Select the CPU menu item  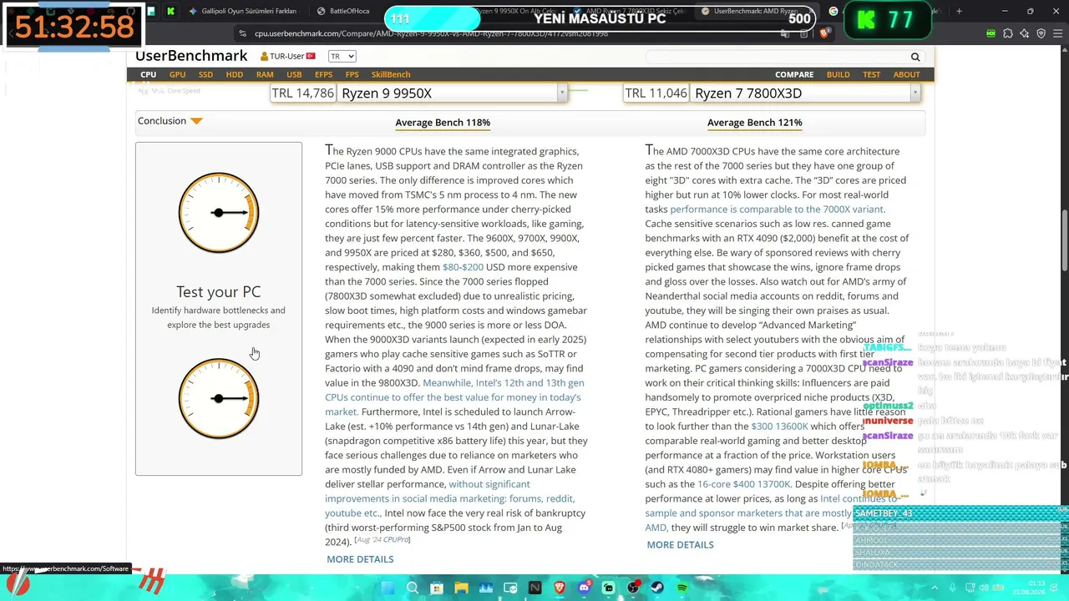coord(148,74)
